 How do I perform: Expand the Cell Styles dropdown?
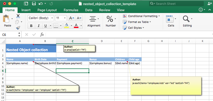click(143, 28)
